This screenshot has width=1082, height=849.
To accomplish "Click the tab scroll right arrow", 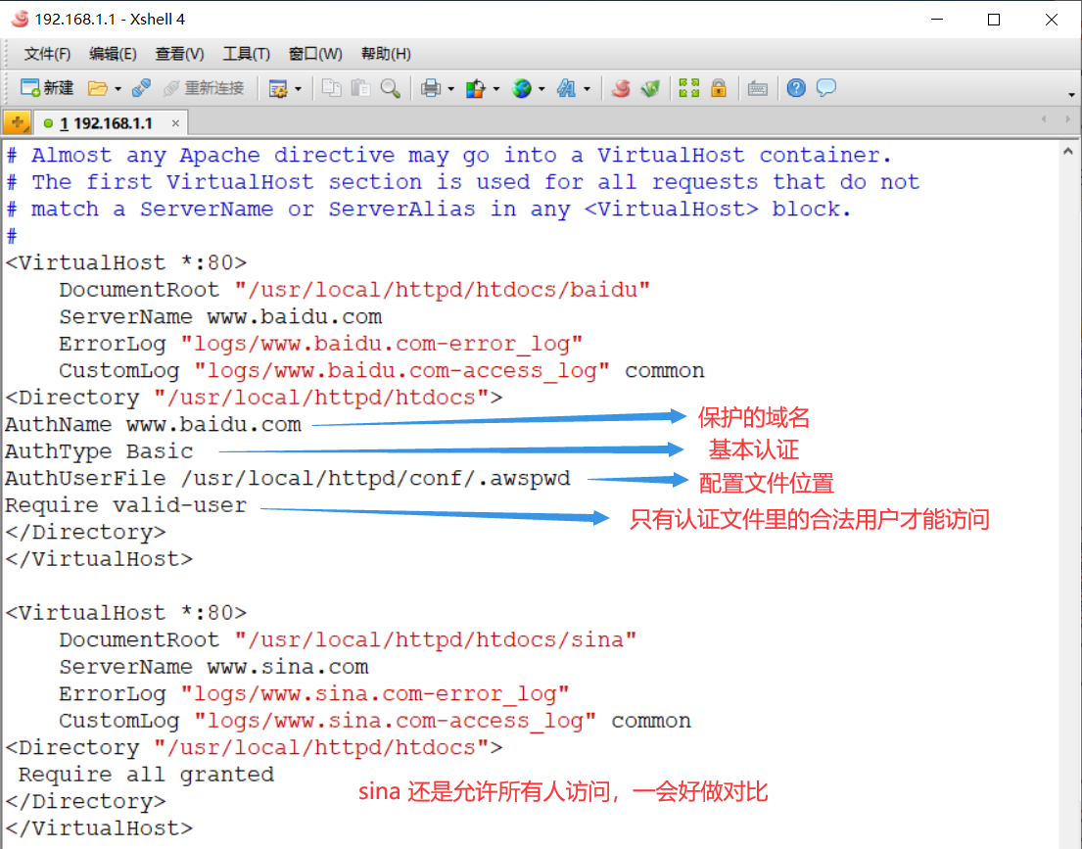I will (x=1067, y=119).
